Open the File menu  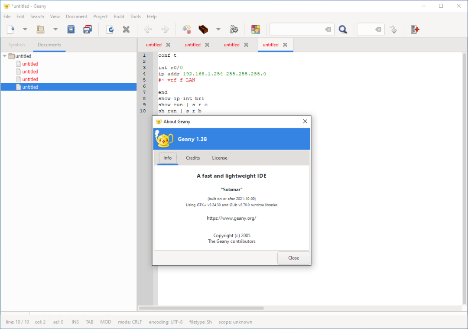click(x=7, y=16)
